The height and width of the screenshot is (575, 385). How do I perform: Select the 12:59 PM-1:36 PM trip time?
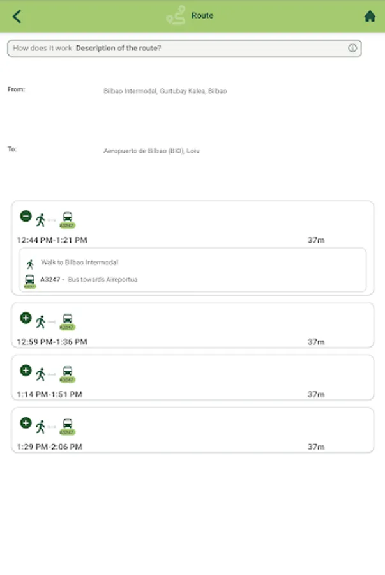[x=52, y=342]
